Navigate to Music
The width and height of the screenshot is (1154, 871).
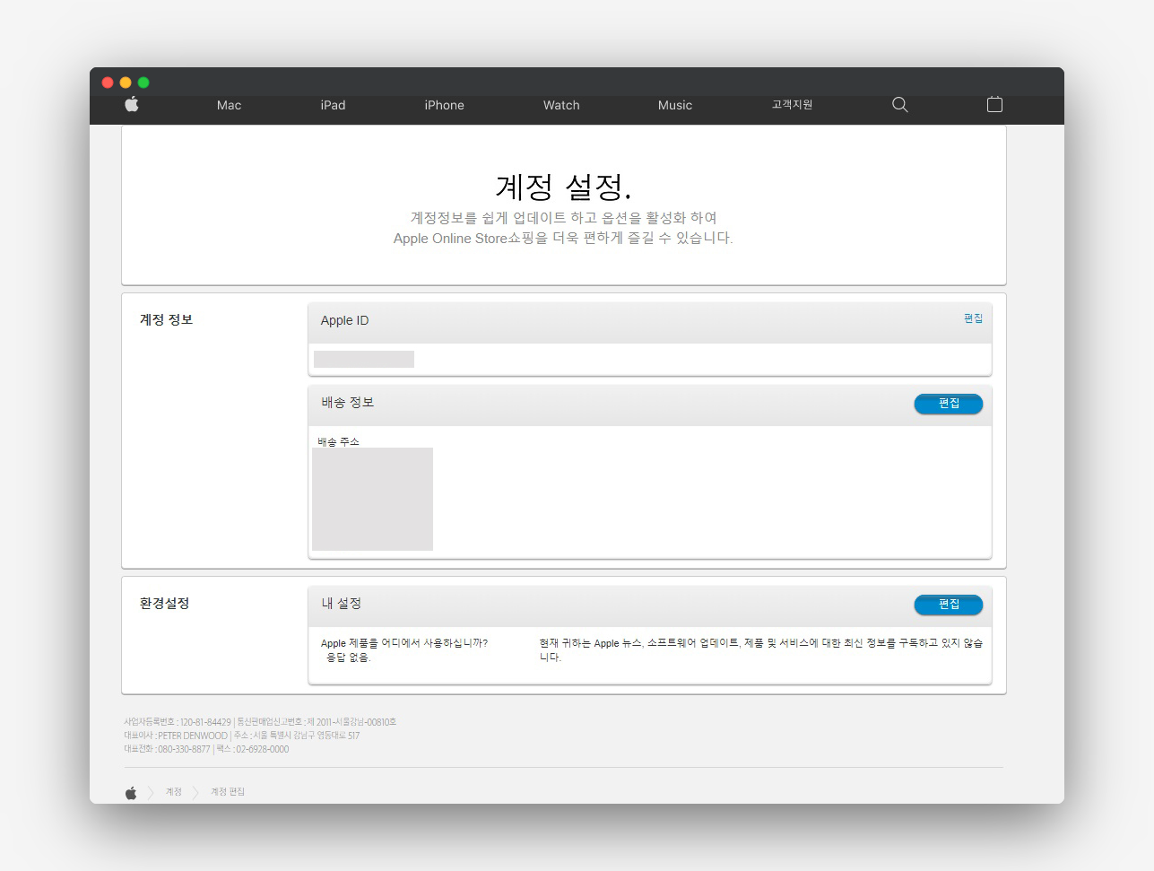tap(675, 105)
